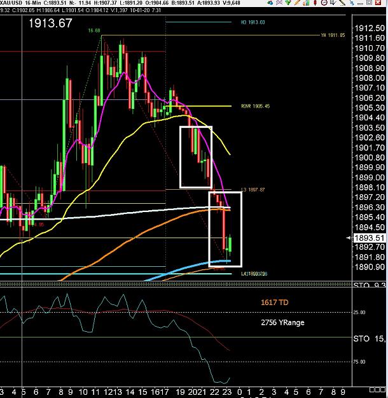The width and height of the screenshot is (388, 398).
Task: Click the 75.00 stochastic level label
Action: click(x=359, y=362)
